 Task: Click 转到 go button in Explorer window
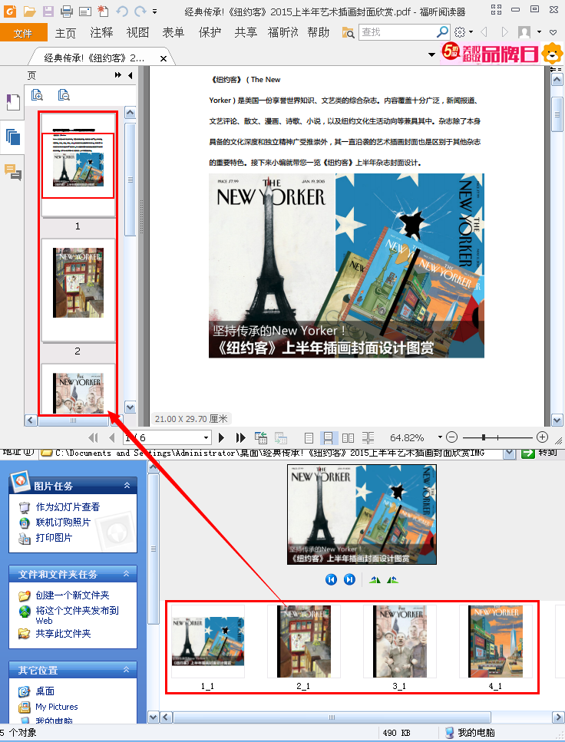tap(540, 453)
